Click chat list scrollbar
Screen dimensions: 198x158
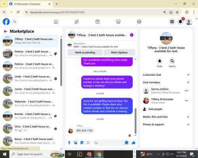61,62
